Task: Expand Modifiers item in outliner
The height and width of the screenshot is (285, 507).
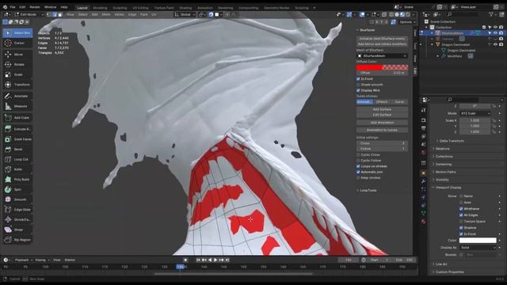Action: pyautogui.click(x=438, y=56)
